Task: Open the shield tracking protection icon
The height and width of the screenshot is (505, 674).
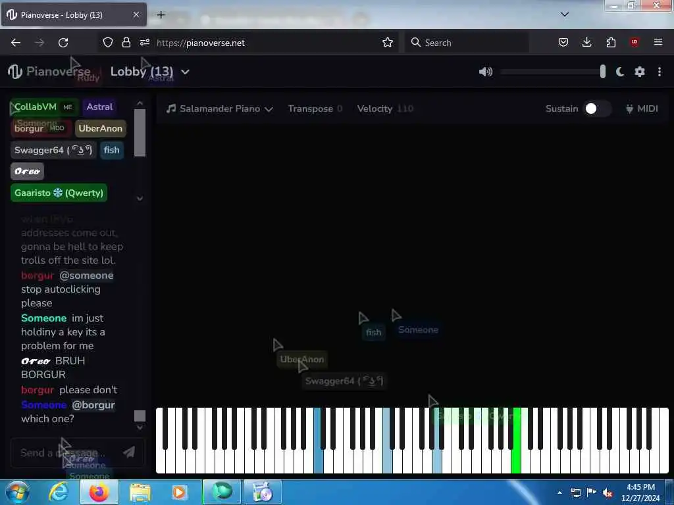Action: 107,43
